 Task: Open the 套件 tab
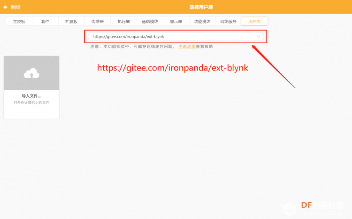(45, 21)
